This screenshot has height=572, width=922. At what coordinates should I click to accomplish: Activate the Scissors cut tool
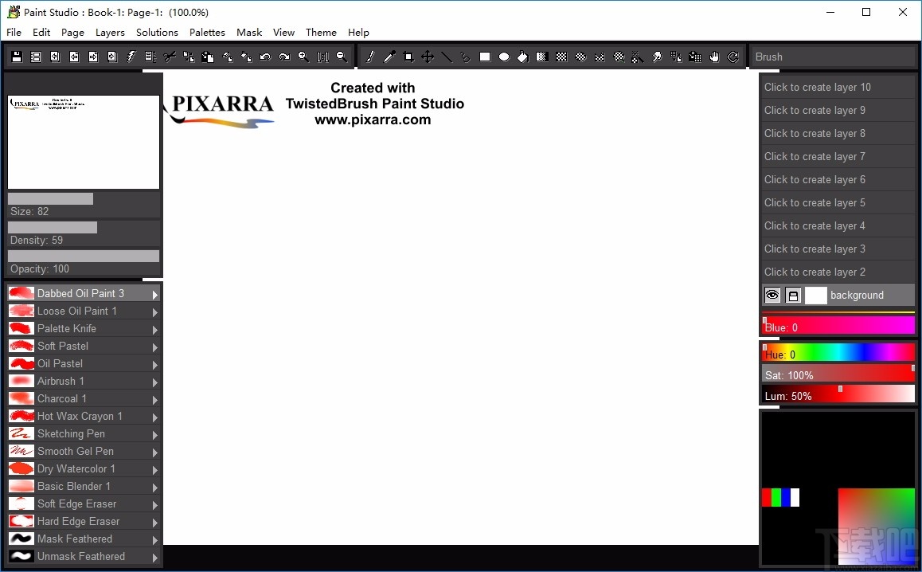click(169, 57)
